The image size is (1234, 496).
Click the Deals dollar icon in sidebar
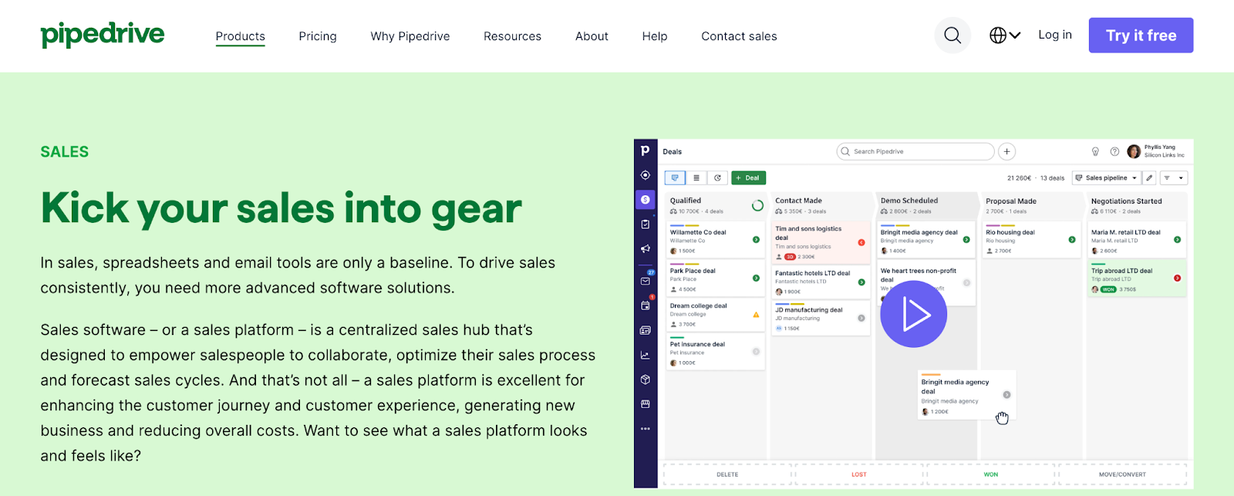(x=646, y=200)
